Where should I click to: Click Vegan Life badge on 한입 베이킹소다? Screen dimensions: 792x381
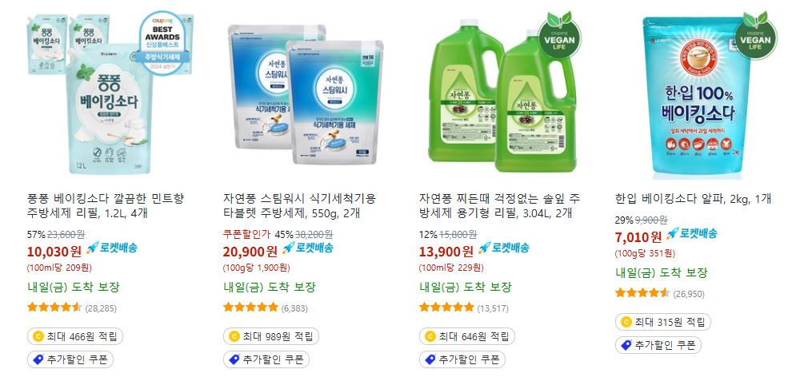click(x=755, y=35)
